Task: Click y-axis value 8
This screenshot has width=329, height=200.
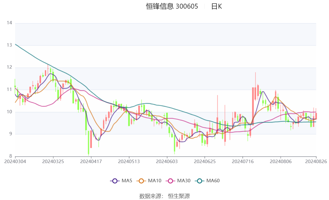Action: 11,156
